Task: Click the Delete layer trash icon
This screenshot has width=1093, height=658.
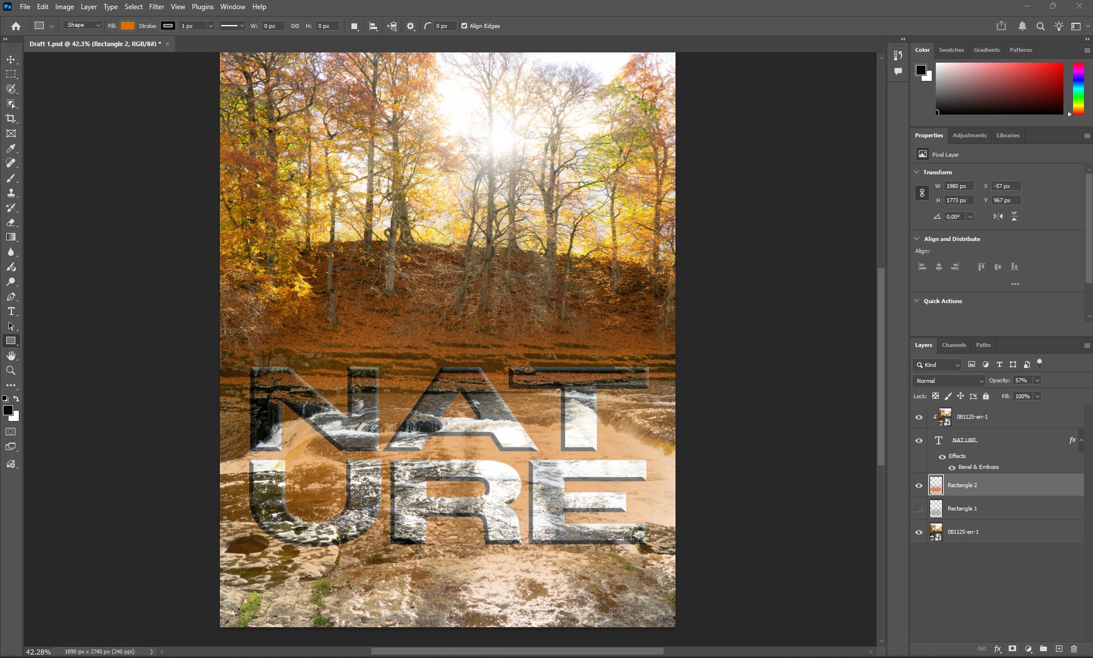Action: click(x=1074, y=649)
